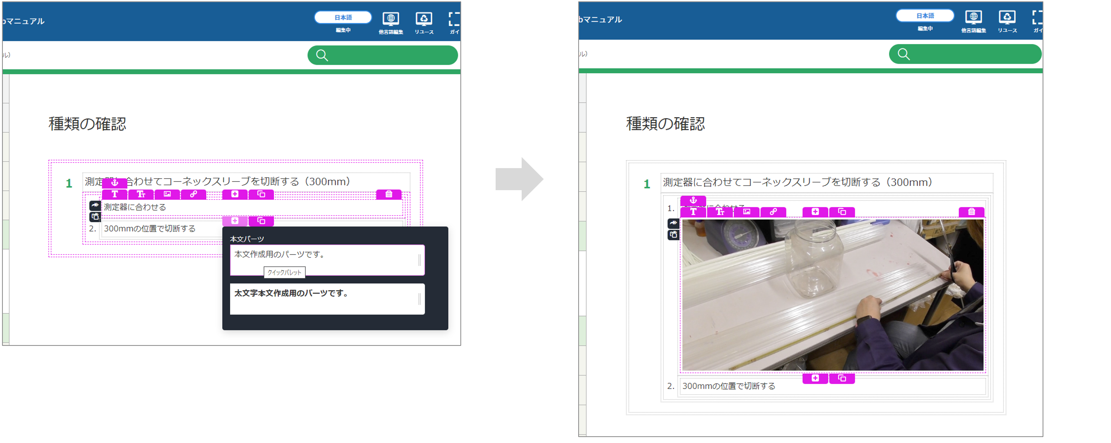Click black arrow move icon in left screenshot
The width and height of the screenshot is (1111, 443).
point(95,205)
